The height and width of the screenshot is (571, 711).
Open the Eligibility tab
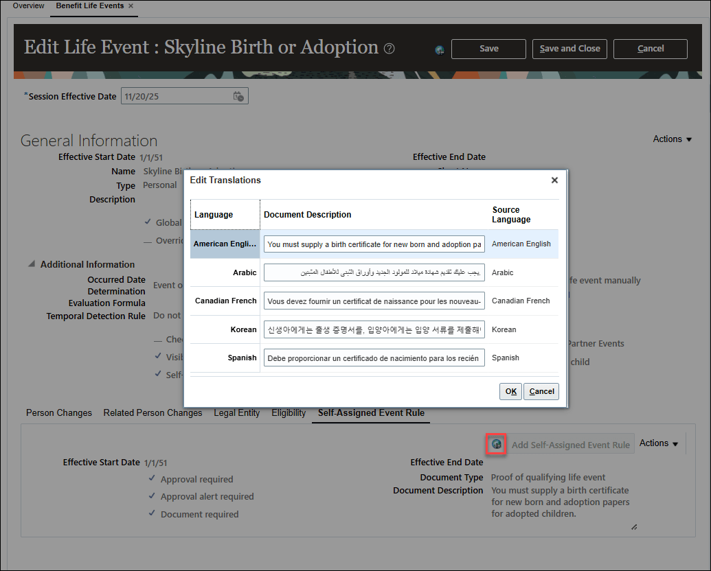[288, 412]
